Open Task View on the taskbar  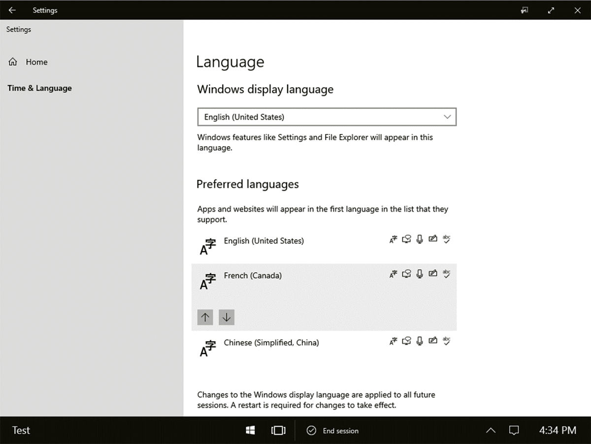[x=278, y=431]
